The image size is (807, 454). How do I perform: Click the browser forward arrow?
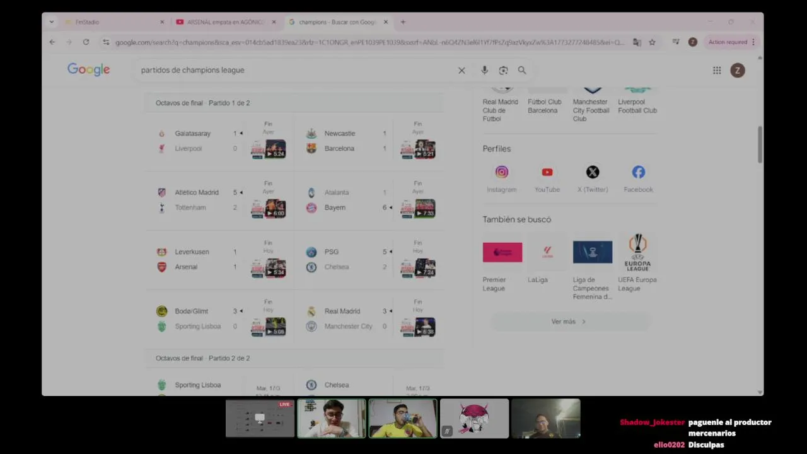point(69,42)
